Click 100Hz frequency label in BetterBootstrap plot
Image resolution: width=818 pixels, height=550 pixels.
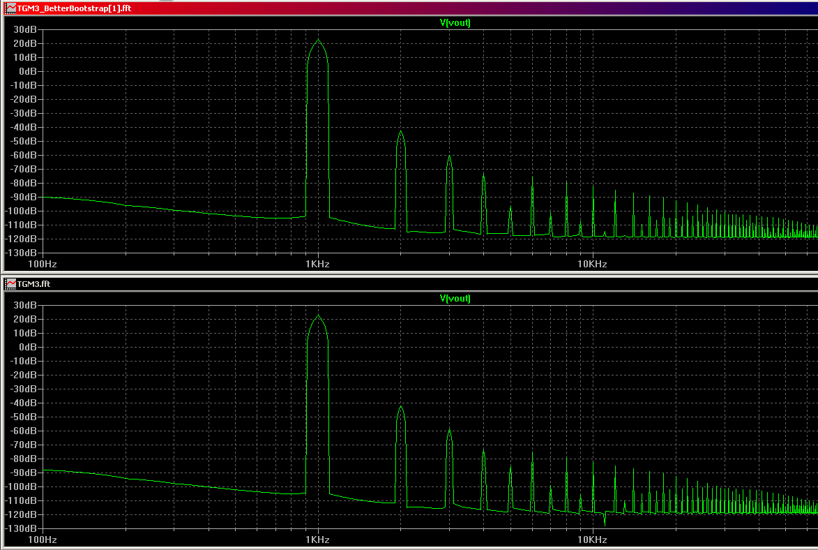(x=43, y=265)
